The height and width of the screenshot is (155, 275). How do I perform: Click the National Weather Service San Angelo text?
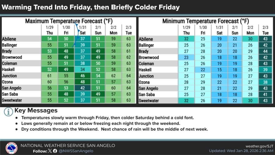pyautogui.click(x=68, y=146)
